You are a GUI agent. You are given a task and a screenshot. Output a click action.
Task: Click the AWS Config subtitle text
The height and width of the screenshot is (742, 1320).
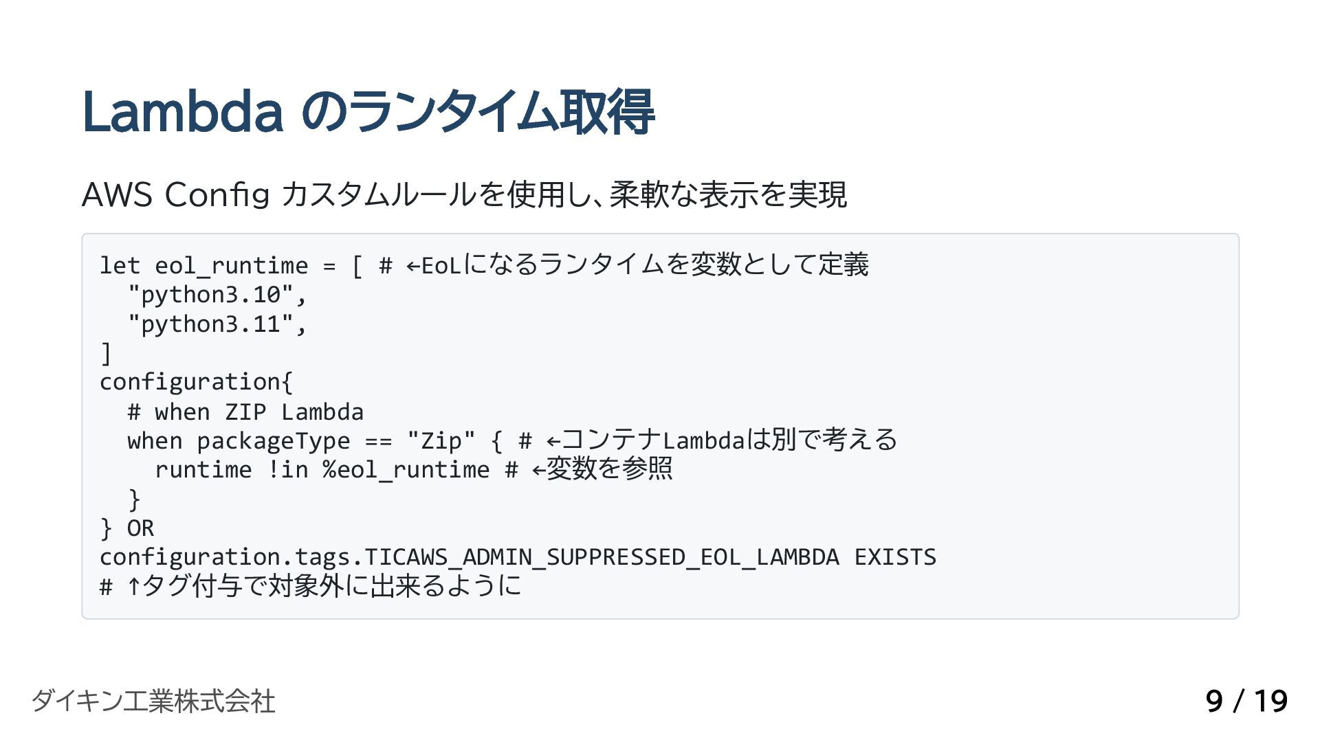(x=464, y=194)
